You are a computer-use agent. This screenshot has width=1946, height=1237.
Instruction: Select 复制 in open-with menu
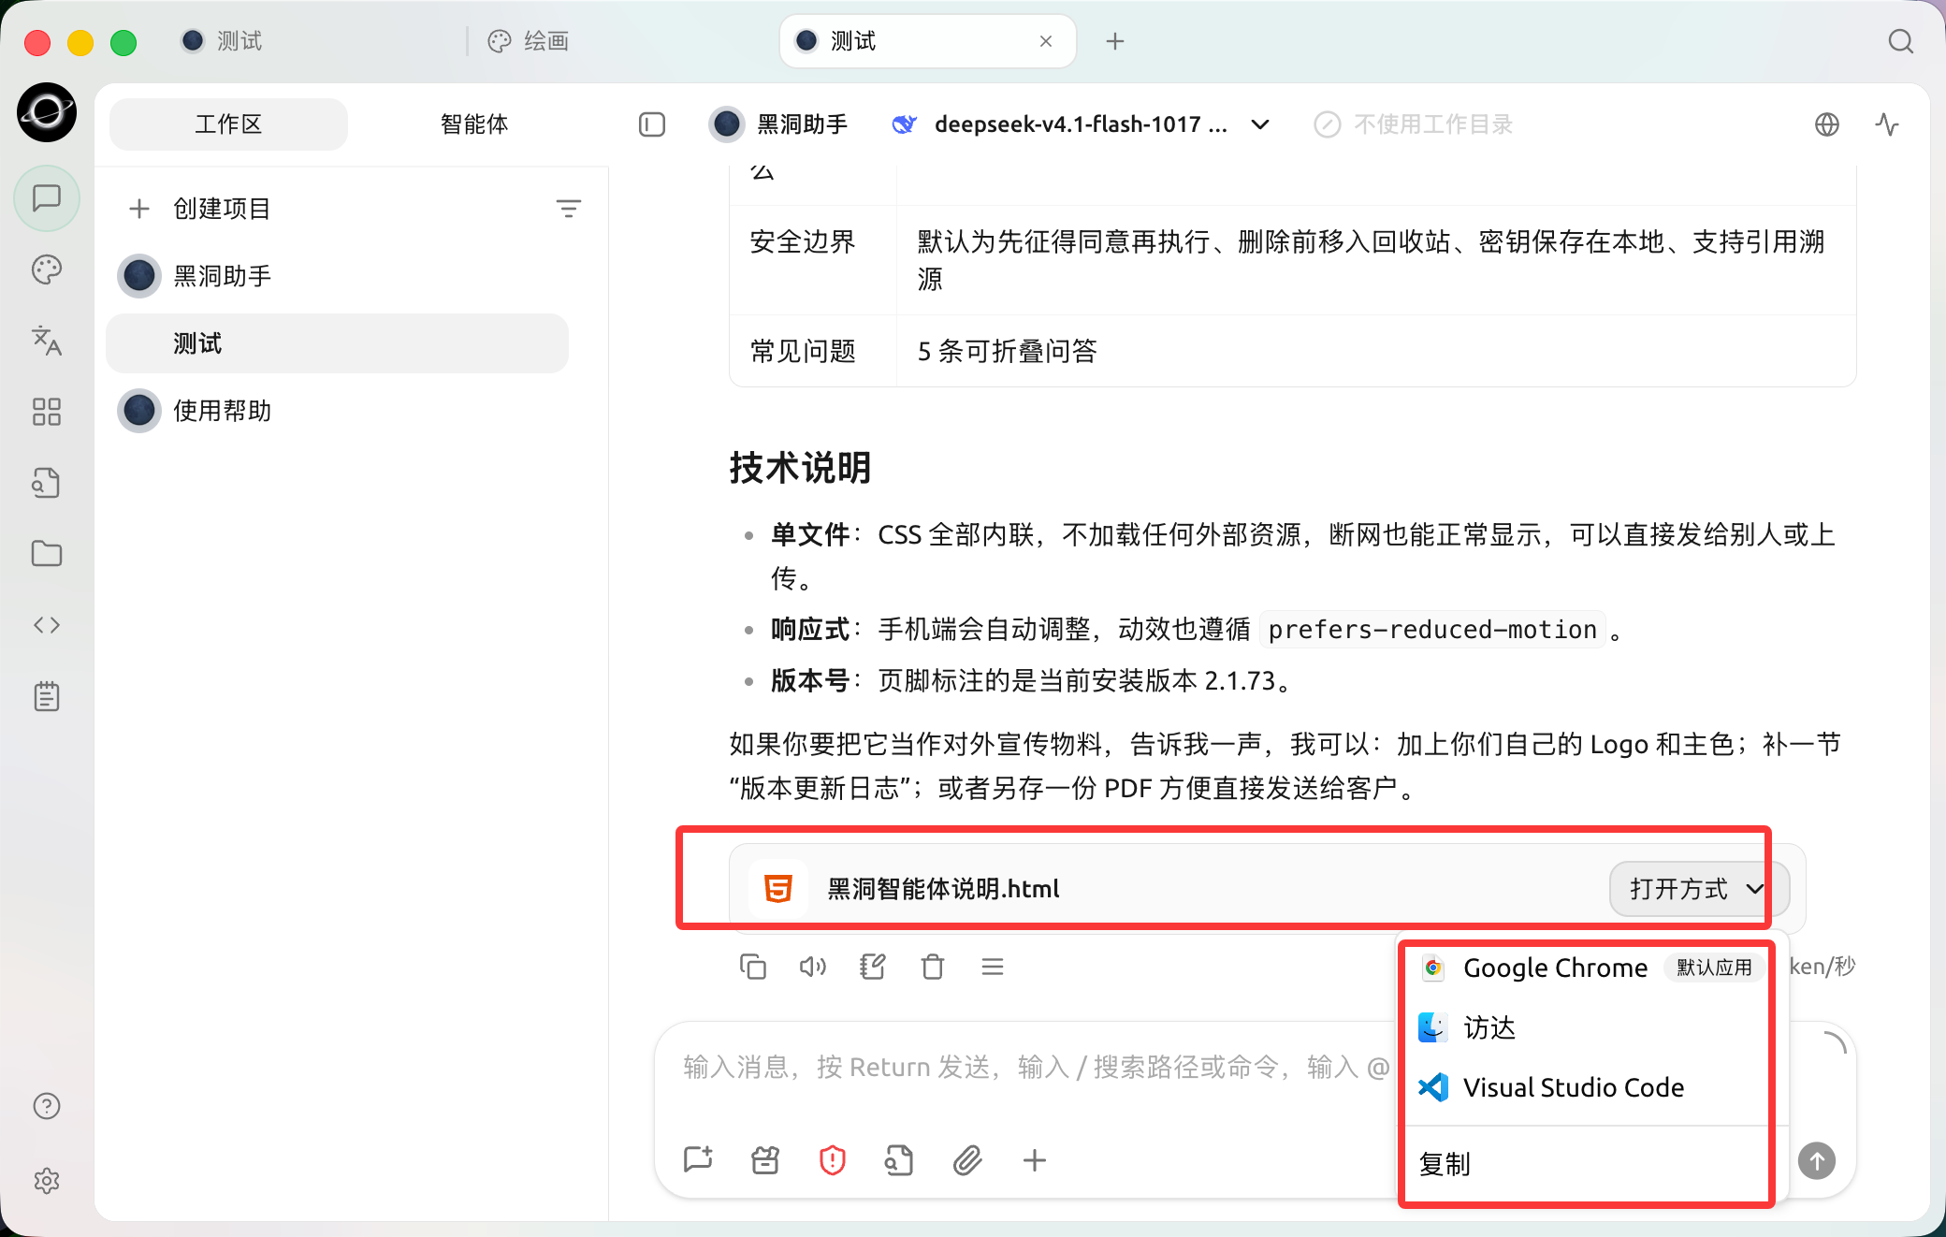pos(1590,1164)
